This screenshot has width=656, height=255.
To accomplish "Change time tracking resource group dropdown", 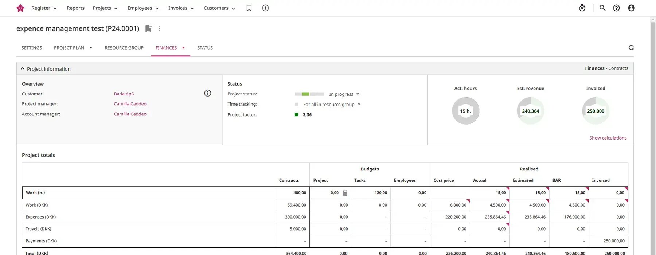I will point(332,104).
